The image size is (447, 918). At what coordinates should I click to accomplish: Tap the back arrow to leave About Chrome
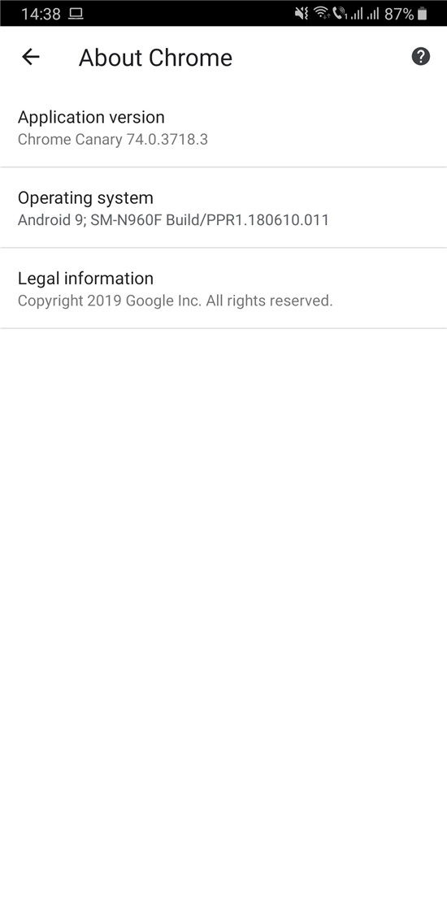pyautogui.click(x=30, y=57)
